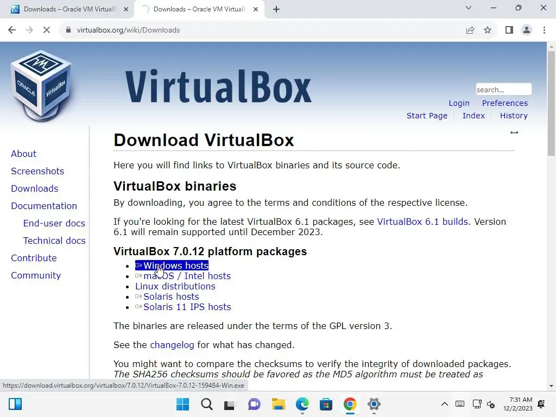Open the Chrome profile avatar
This screenshot has width=556, height=417.
point(527,30)
